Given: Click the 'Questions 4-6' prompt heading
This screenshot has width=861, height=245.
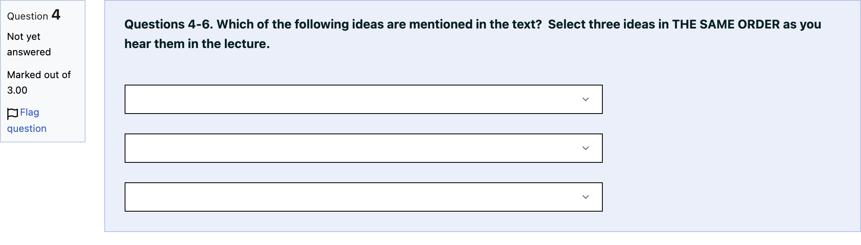Looking at the screenshot, I should click(x=169, y=24).
